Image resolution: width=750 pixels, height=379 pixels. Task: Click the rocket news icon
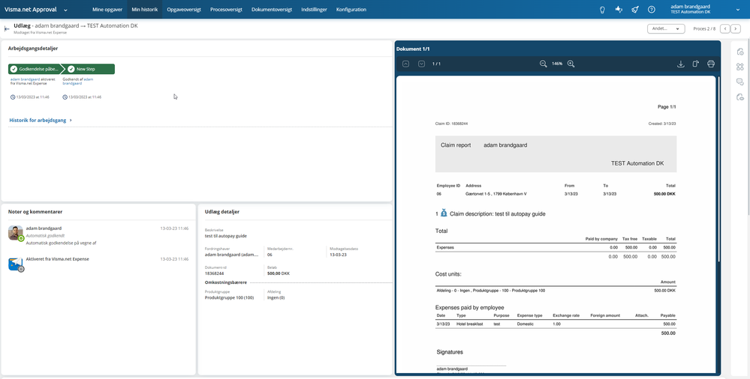[x=634, y=10]
